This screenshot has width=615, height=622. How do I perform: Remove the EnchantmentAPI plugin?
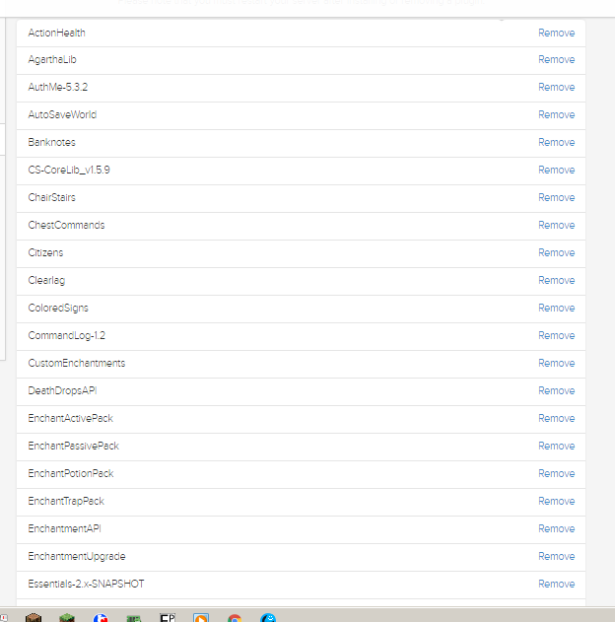[556, 528]
